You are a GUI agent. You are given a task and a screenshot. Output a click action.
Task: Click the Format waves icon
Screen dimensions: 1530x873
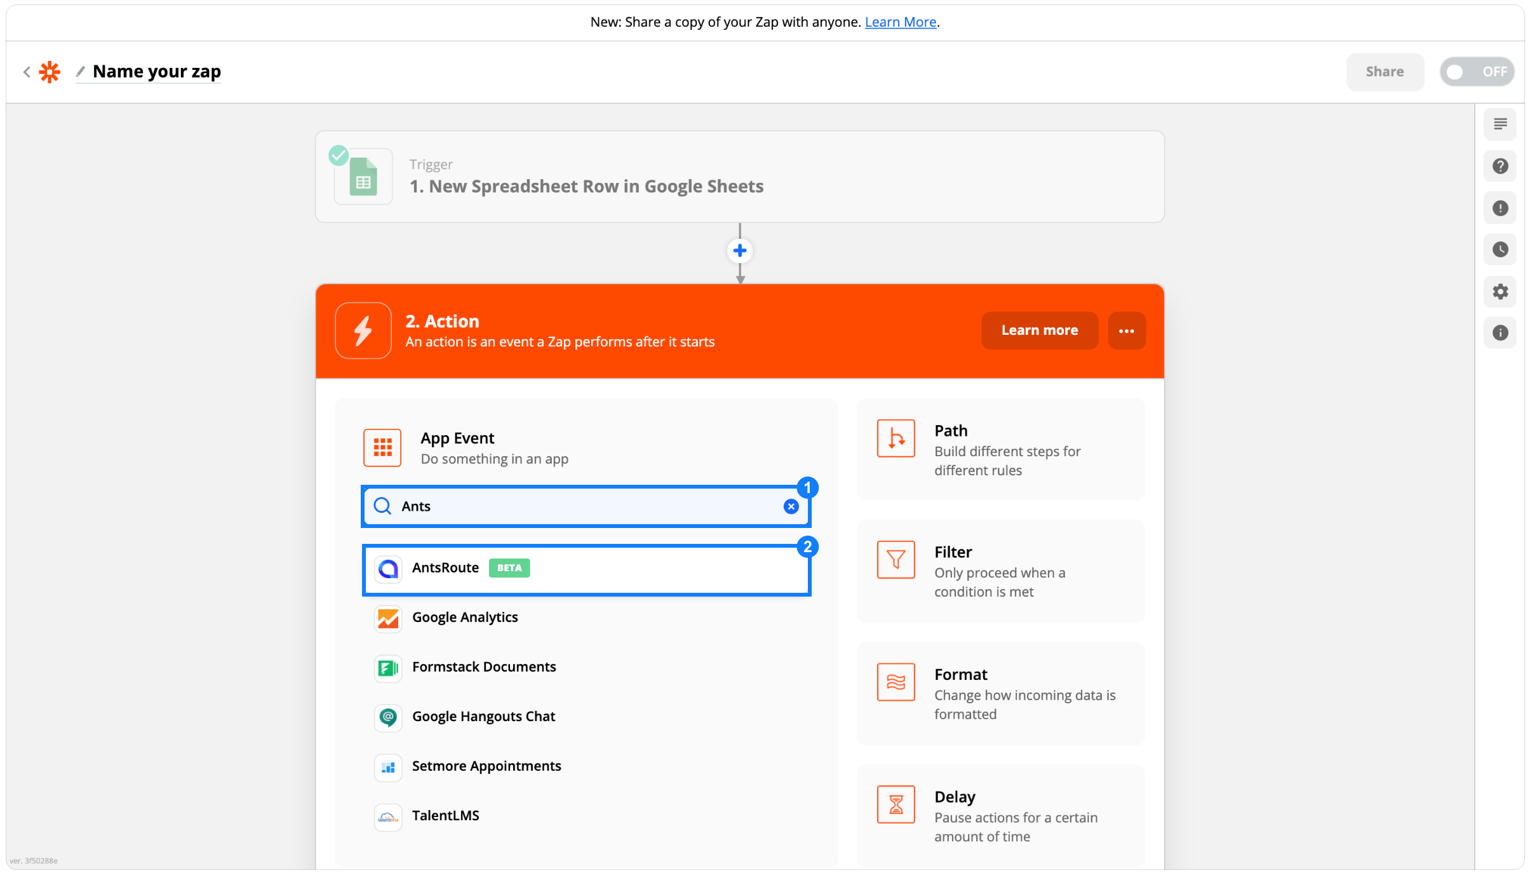pyautogui.click(x=896, y=682)
